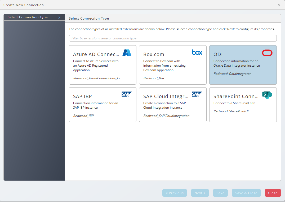This screenshot has height=202, width=285.
Task: Click the Redwood_DataIntegrator extension name
Action: click(x=232, y=74)
